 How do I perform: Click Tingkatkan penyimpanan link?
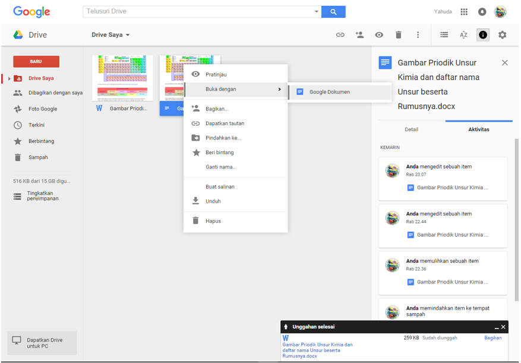click(43, 196)
